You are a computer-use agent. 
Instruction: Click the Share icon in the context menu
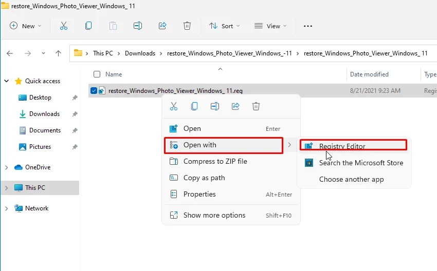point(235,106)
